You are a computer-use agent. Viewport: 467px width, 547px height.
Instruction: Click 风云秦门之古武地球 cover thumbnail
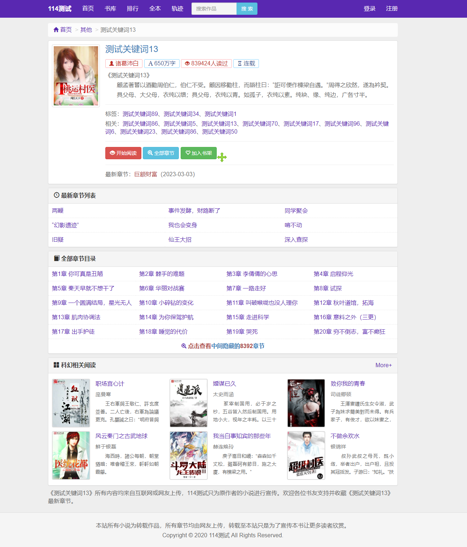click(71, 455)
